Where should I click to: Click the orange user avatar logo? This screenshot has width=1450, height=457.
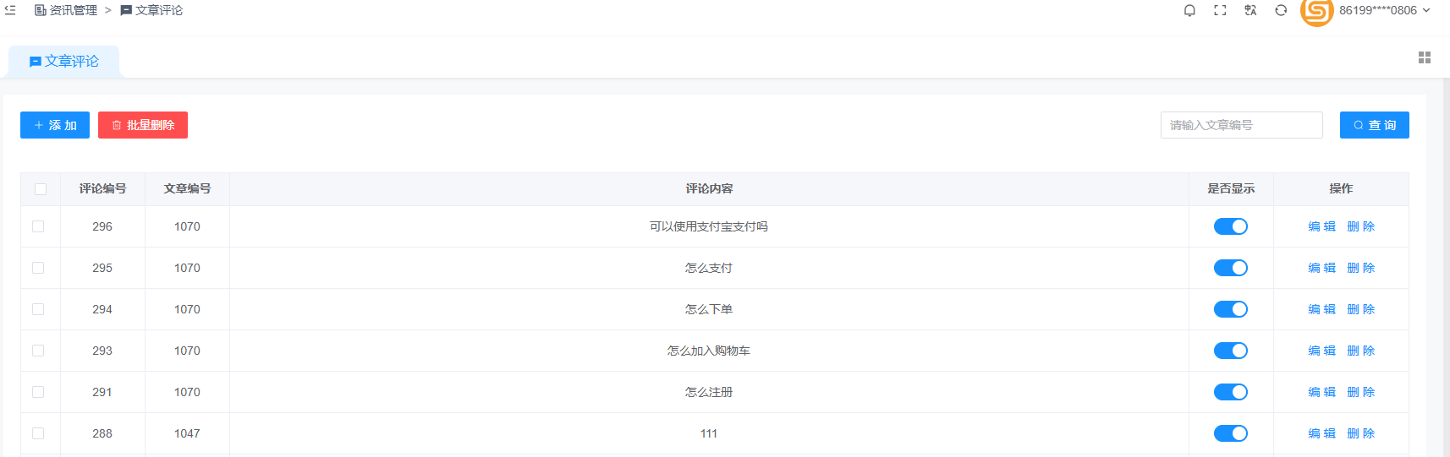[x=1316, y=11]
